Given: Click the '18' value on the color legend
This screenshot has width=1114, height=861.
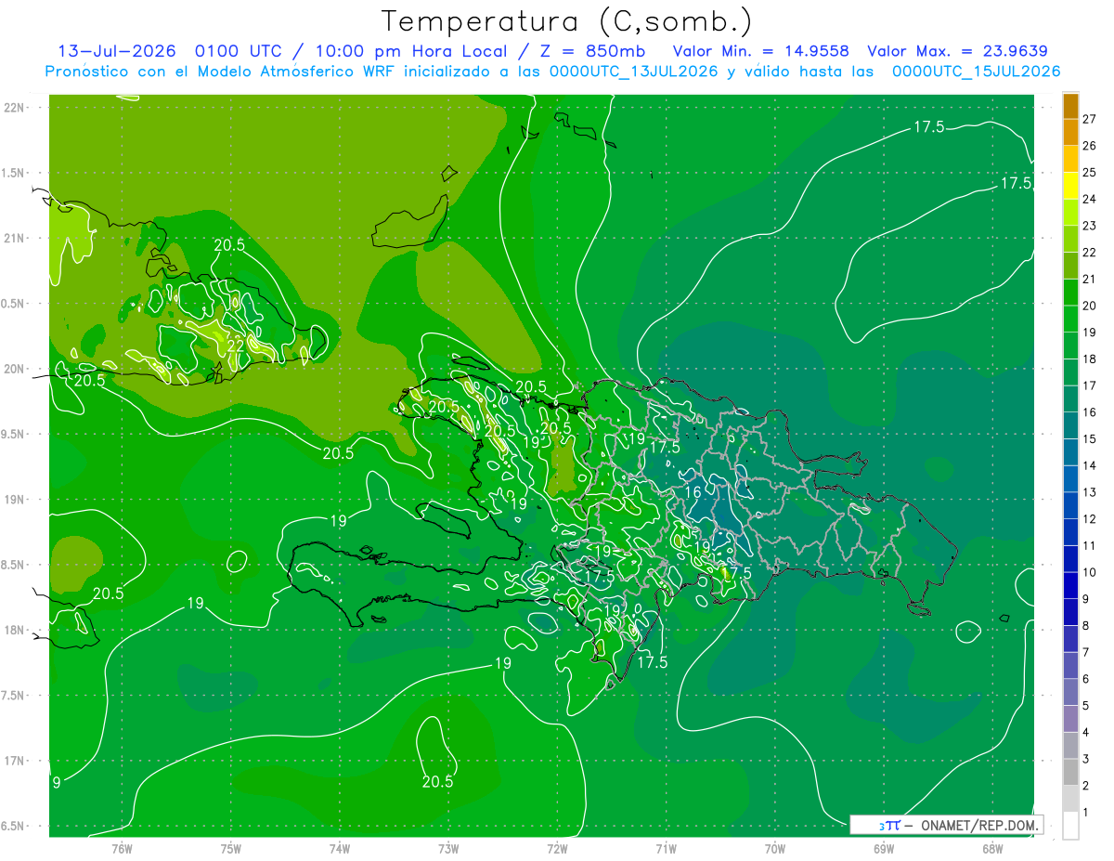Looking at the screenshot, I should [x=1090, y=359].
